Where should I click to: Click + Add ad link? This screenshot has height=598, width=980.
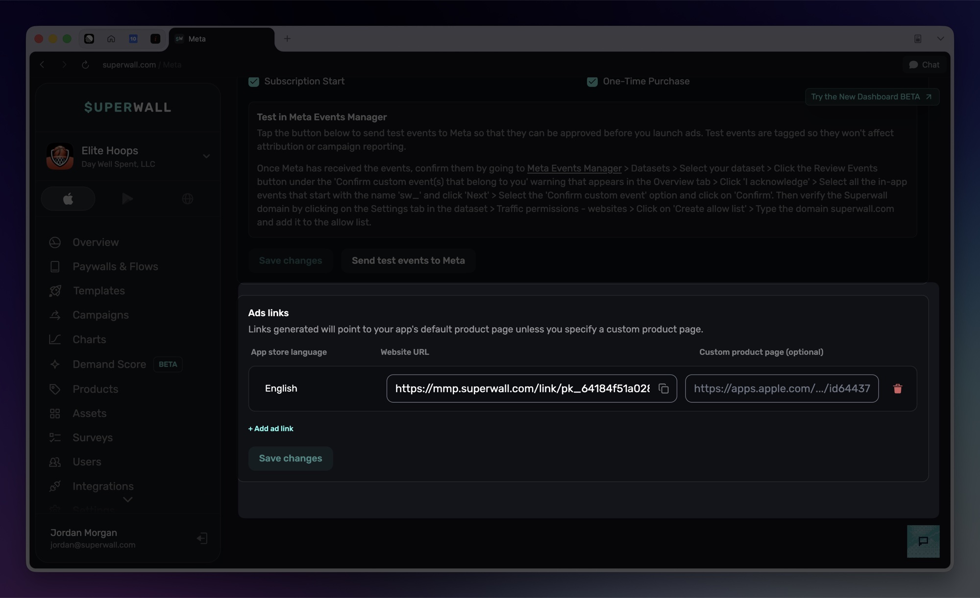click(271, 429)
